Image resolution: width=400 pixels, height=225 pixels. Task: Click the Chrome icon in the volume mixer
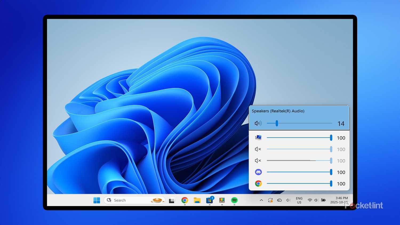pos(258,184)
